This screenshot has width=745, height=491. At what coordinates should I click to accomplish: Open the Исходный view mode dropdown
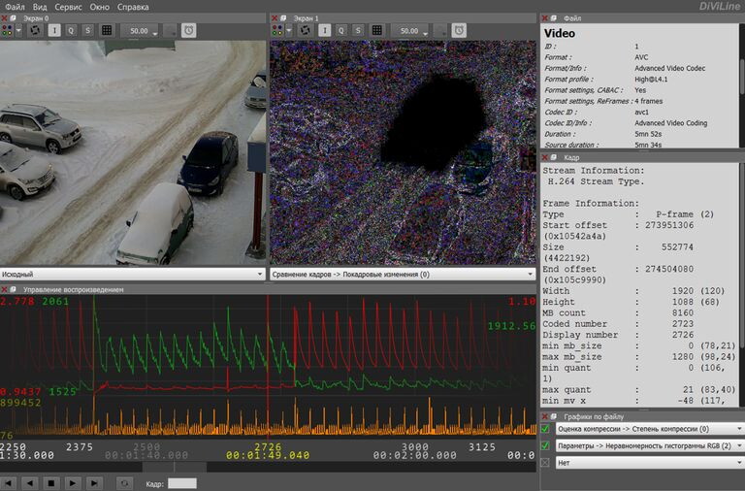point(132,275)
